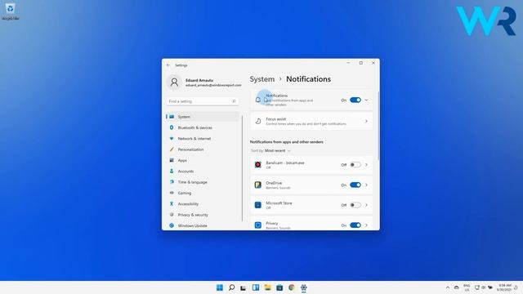Enable notifications for Bandicam
The image size is (523, 294).
[x=355, y=165]
